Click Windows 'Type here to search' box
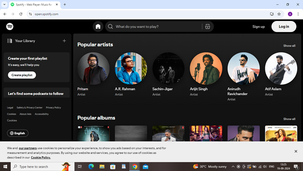303x171 pixels. pyautogui.click(x=42, y=167)
